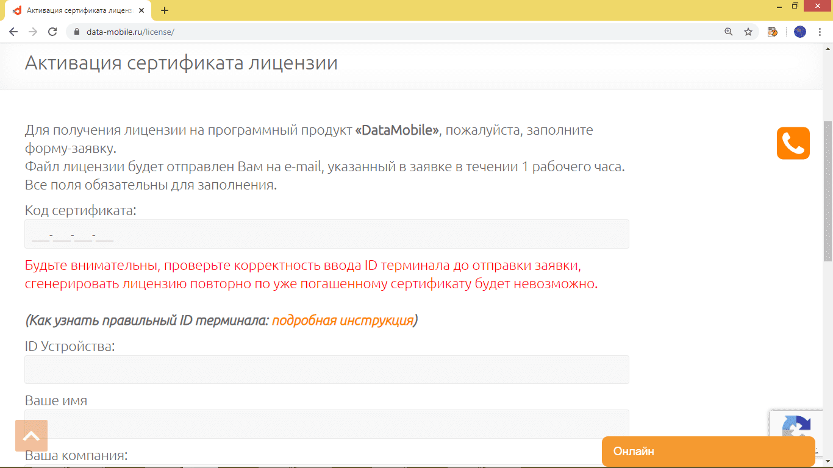Click the address bar URL data-mobile.ru/license/
833x468 pixels.
[x=130, y=32]
